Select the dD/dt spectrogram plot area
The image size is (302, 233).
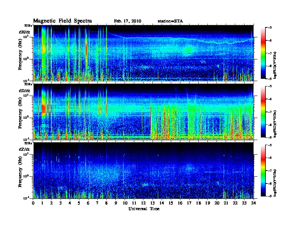[x=144, y=112]
